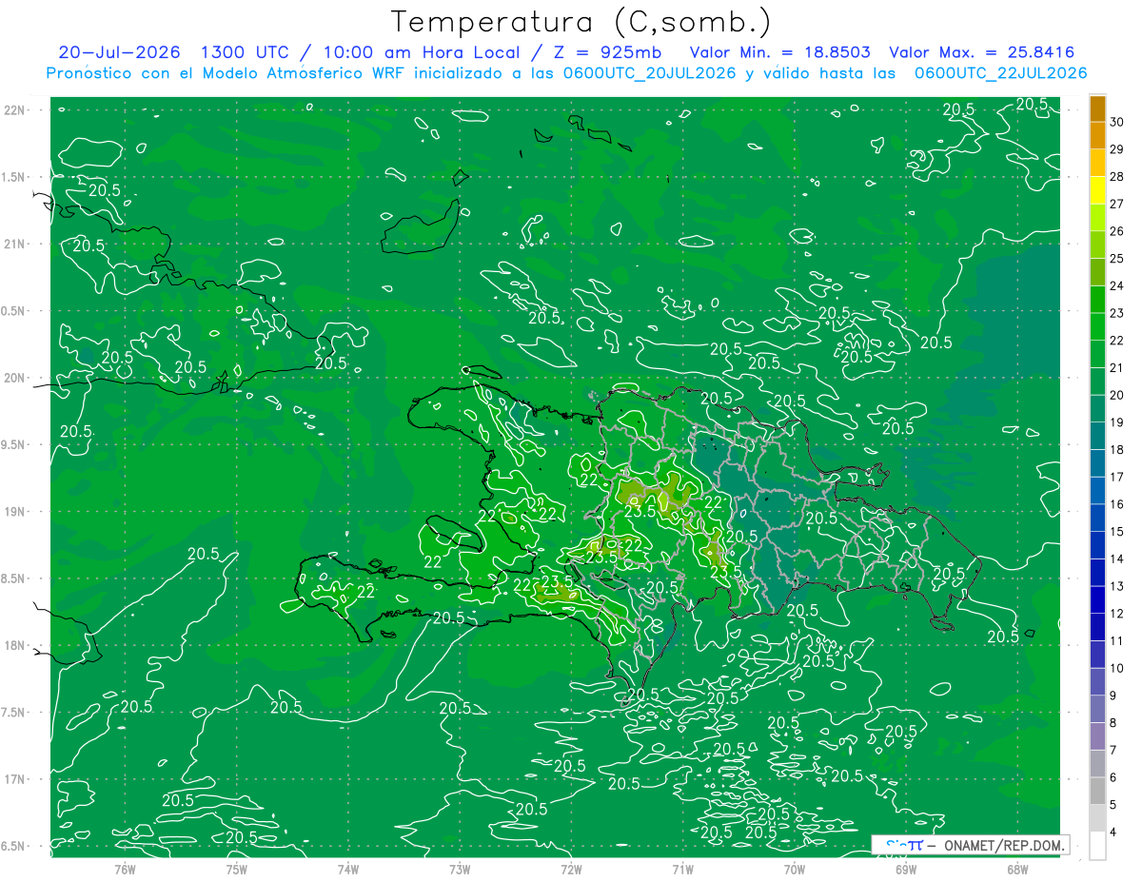
Task: Click the "70W" longitude axis label
Action: pos(795,868)
